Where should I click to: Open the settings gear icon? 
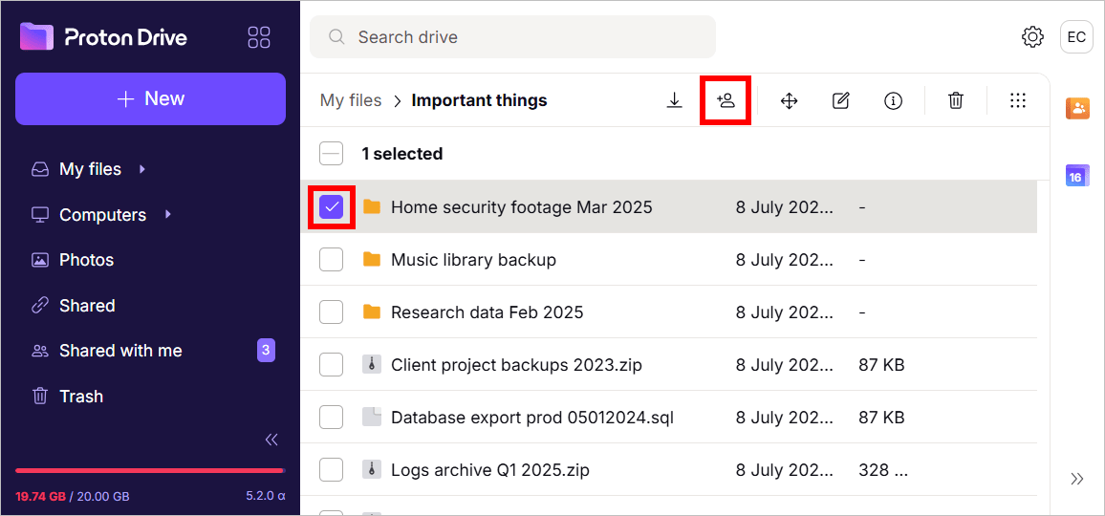click(1032, 36)
